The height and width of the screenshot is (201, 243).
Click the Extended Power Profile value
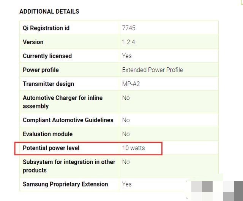(152, 70)
